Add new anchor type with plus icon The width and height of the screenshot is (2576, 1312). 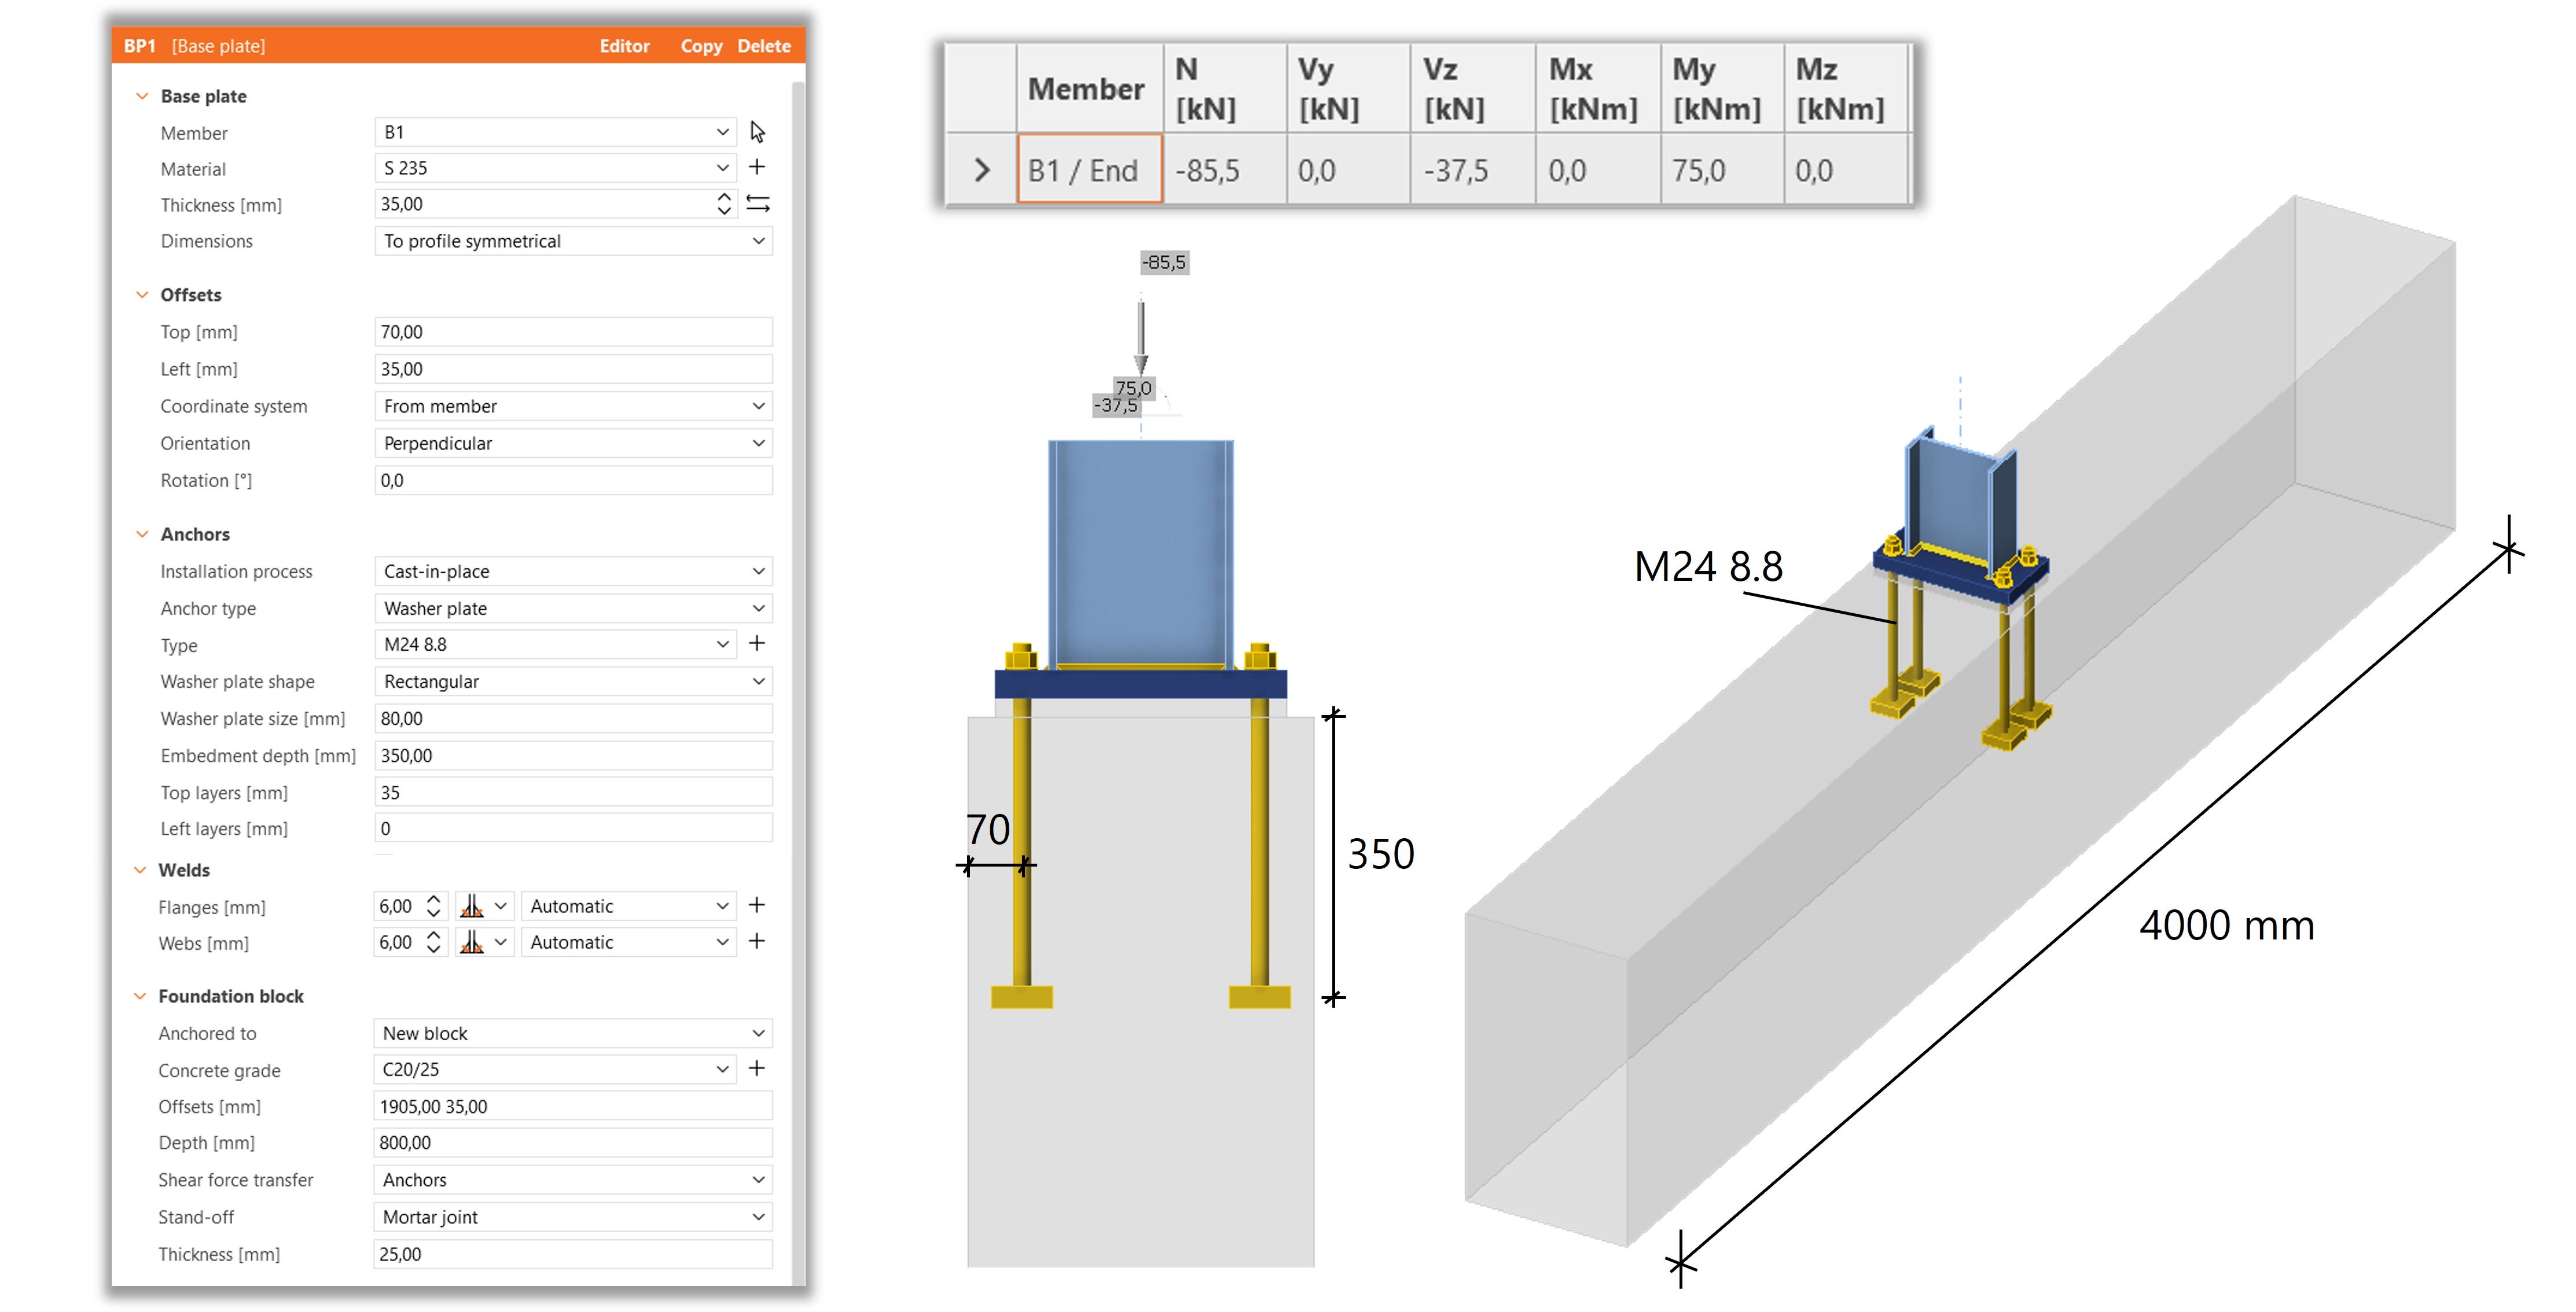(757, 643)
